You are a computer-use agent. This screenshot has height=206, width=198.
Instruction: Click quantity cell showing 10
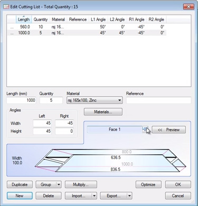point(41,27)
